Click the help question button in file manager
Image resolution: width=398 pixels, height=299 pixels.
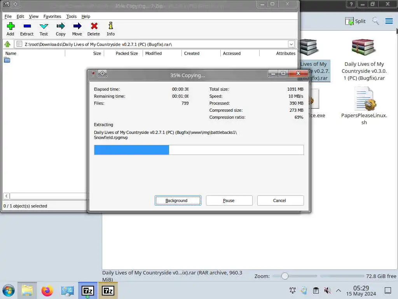point(351,4)
